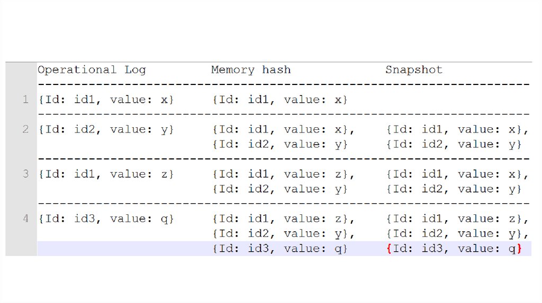This screenshot has height=303, width=542.
Task: Click line number 1 in the gutter
Action: click(x=25, y=99)
